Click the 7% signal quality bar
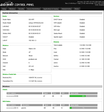 83,108
